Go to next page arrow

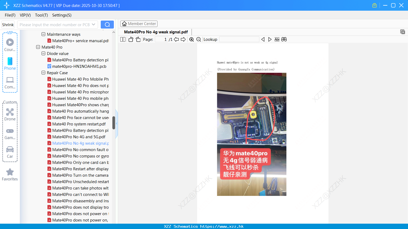[183, 40]
